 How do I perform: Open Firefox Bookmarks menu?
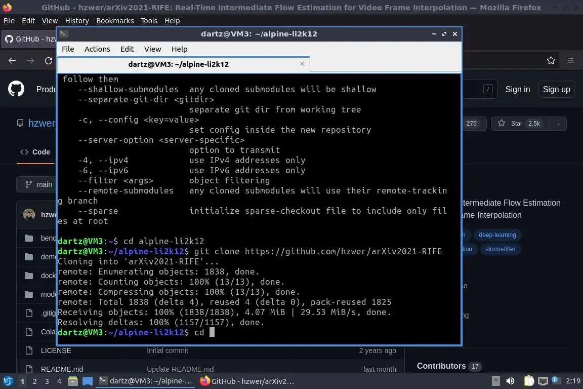(x=115, y=21)
